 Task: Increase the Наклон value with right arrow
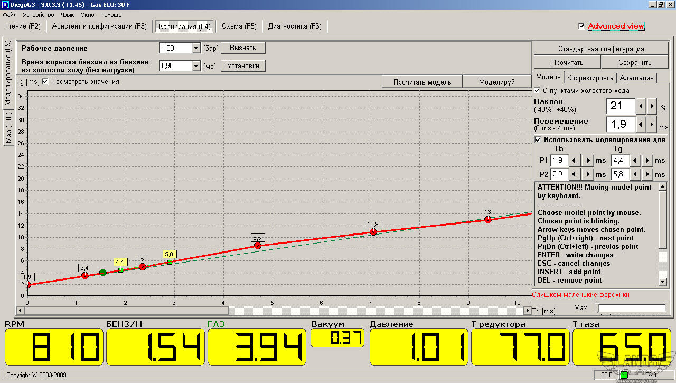click(x=653, y=106)
